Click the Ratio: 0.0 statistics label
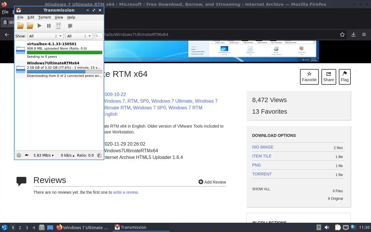371x232 pixels. [85, 155]
